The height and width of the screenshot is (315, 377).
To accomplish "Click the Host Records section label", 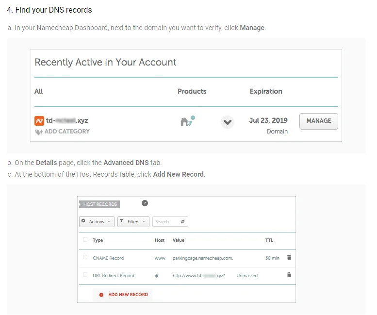I will pos(99,204).
